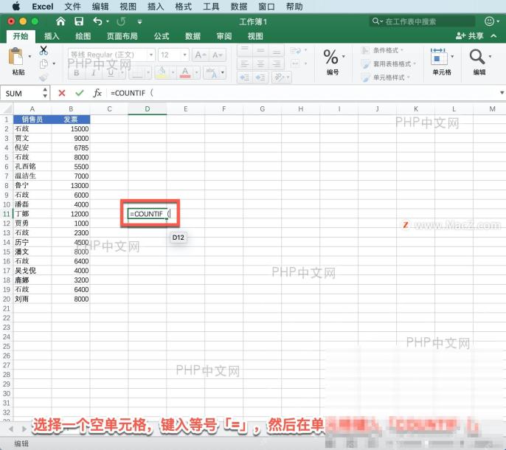Image resolution: width=506 pixels, height=450 pixels.
Task: Click the search field 在工作表中搜索
Action: pyautogui.click(x=422, y=21)
